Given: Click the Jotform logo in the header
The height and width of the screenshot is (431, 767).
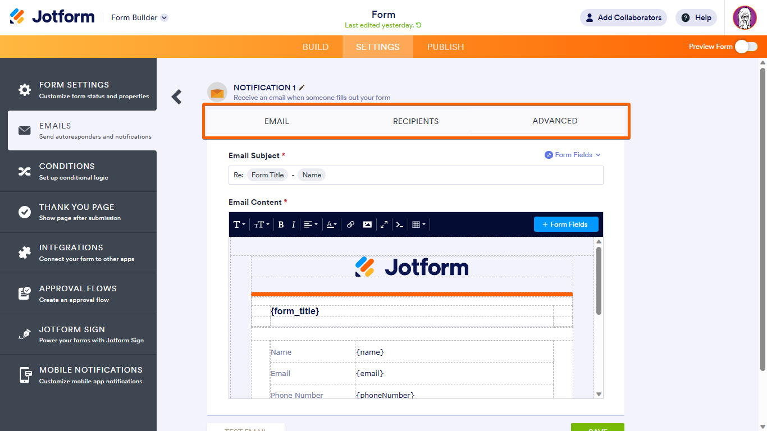Looking at the screenshot, I should pos(52,17).
